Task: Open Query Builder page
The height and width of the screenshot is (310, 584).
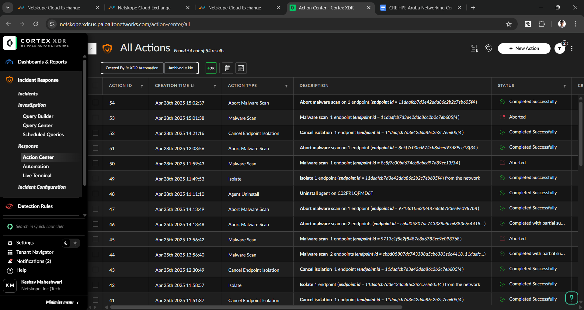Action: tap(38, 116)
